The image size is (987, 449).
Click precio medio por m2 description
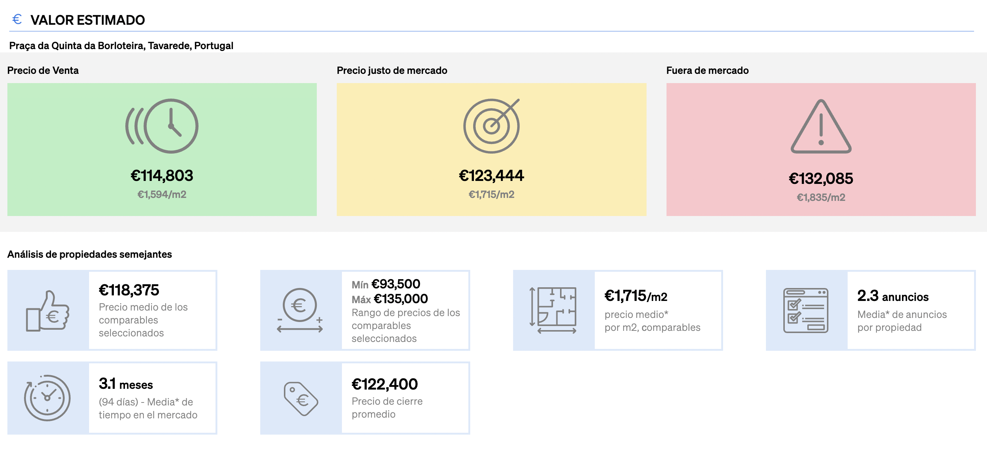click(652, 321)
